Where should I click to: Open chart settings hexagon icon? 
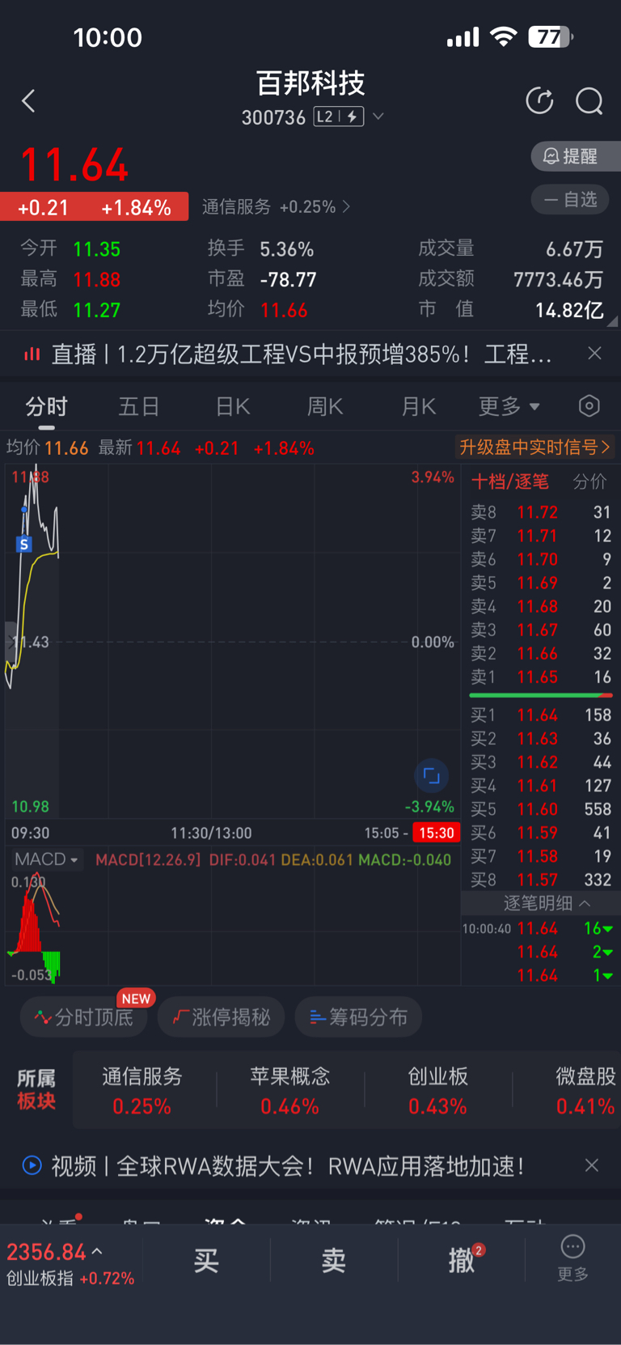[x=589, y=406]
